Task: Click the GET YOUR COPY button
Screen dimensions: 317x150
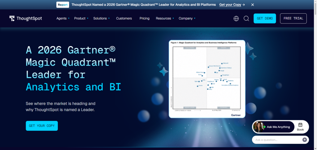Action: click(42, 126)
